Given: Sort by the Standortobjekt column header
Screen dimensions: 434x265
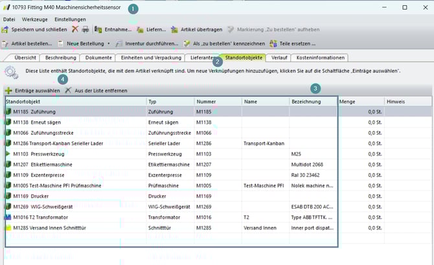Looking at the screenshot, I should 76,102.
